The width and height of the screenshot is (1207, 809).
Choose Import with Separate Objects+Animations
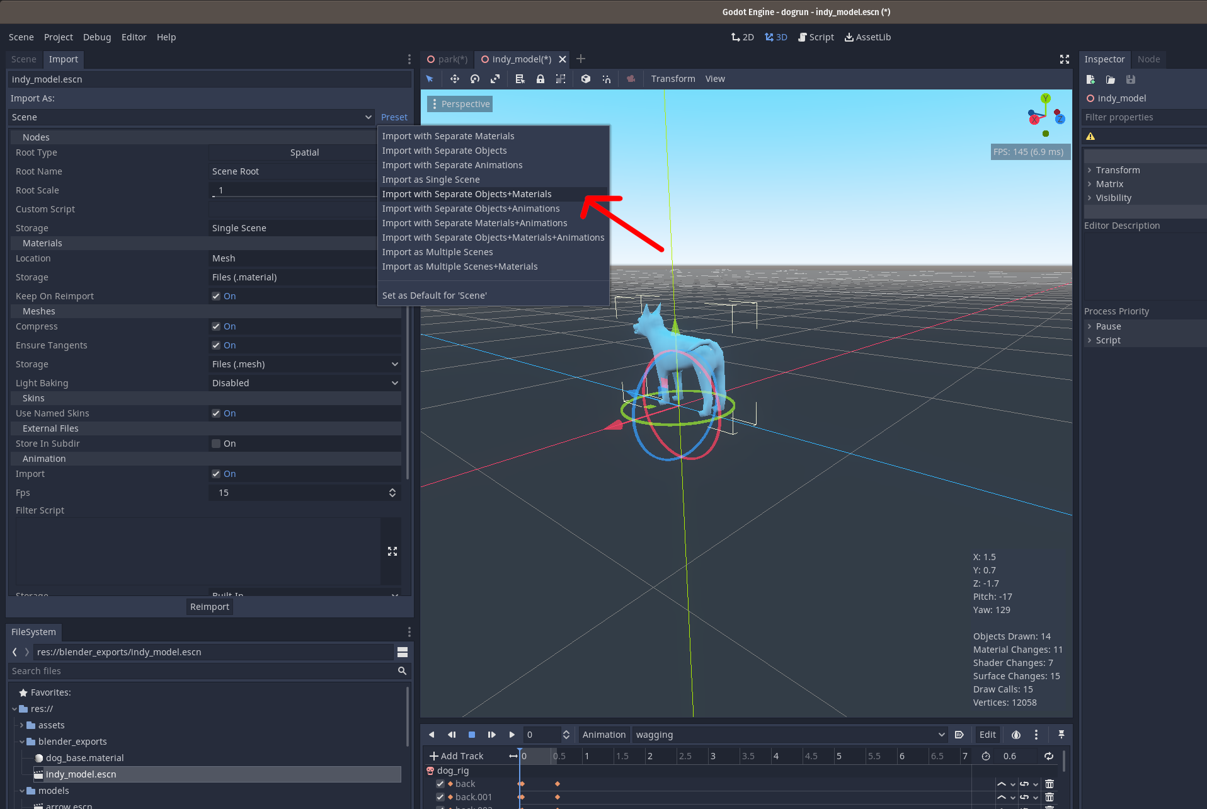pyautogui.click(x=471, y=209)
